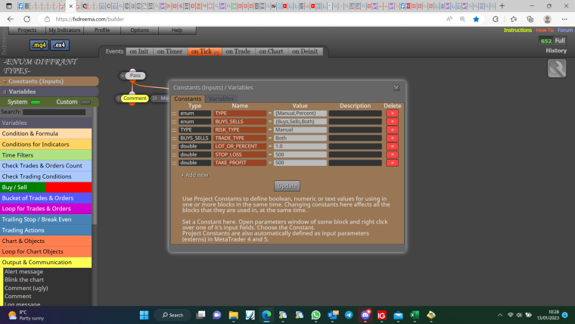Screen dimensions: 575x324
Task: Open type dropdown of RISK_TYPE row
Action: click(194, 130)
